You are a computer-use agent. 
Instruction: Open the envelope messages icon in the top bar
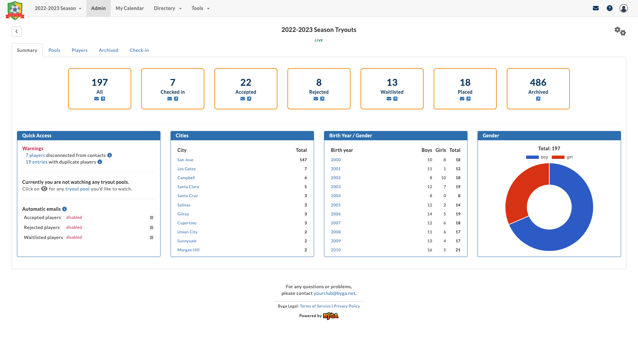click(596, 8)
